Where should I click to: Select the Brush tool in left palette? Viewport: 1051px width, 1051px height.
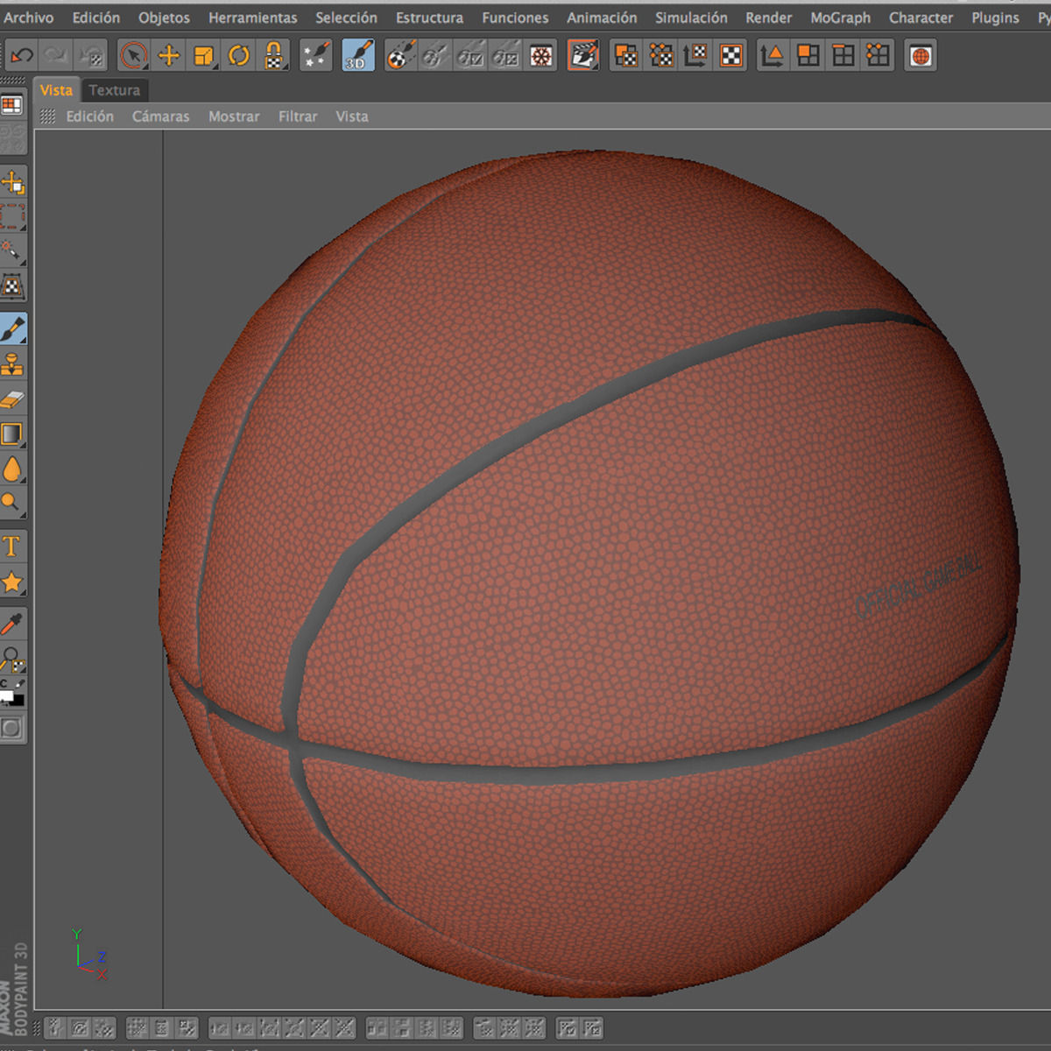[12, 329]
